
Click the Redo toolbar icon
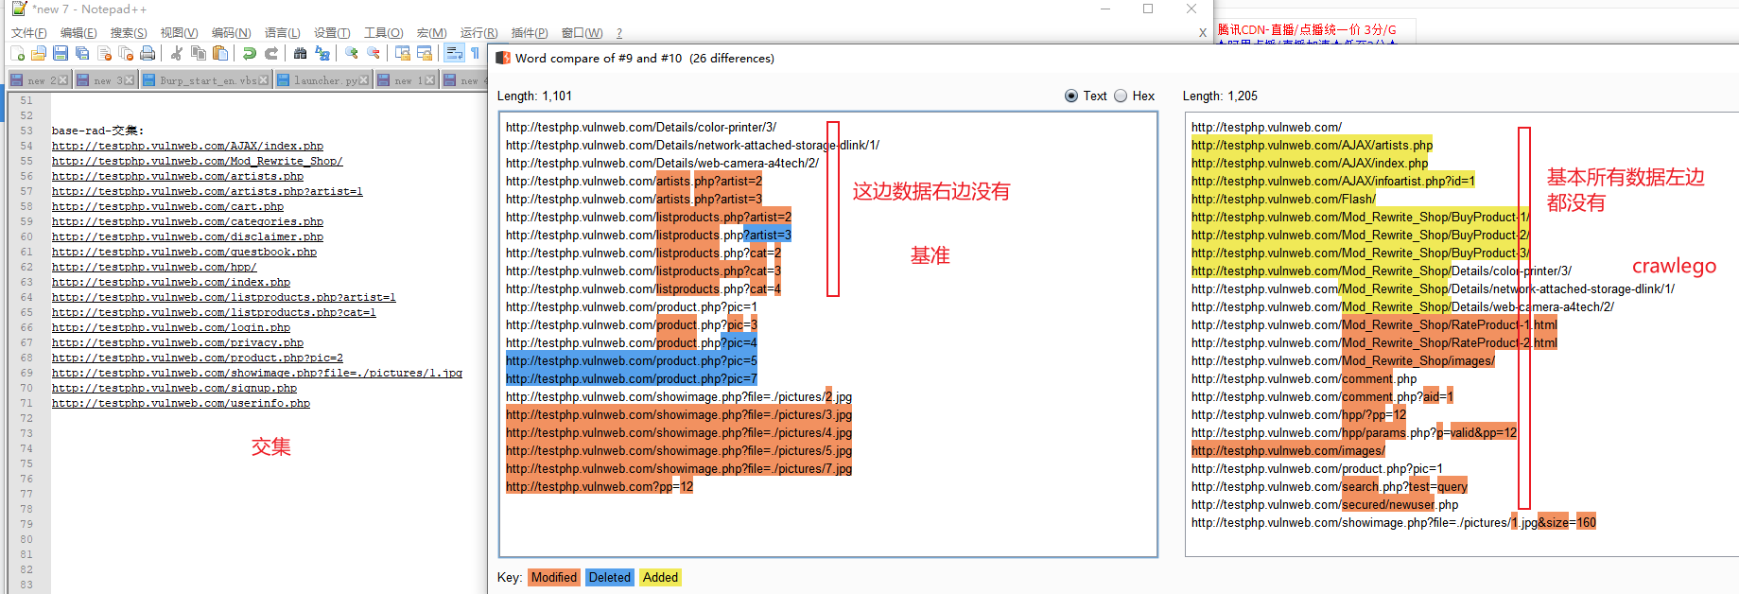(271, 53)
